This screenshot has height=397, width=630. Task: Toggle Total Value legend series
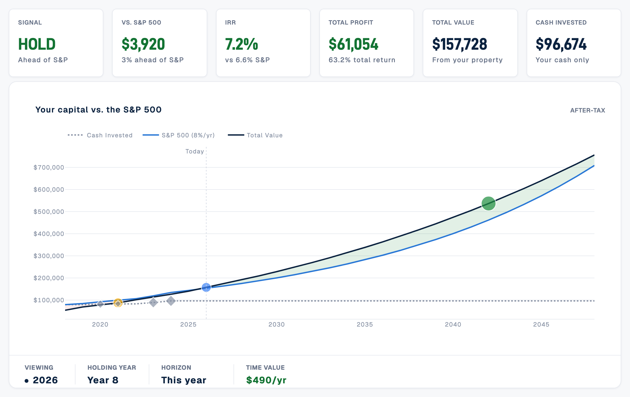(x=255, y=135)
